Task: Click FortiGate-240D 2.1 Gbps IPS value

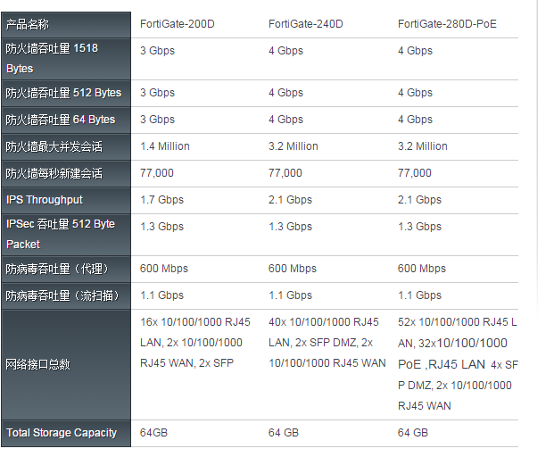Action: click(x=291, y=200)
